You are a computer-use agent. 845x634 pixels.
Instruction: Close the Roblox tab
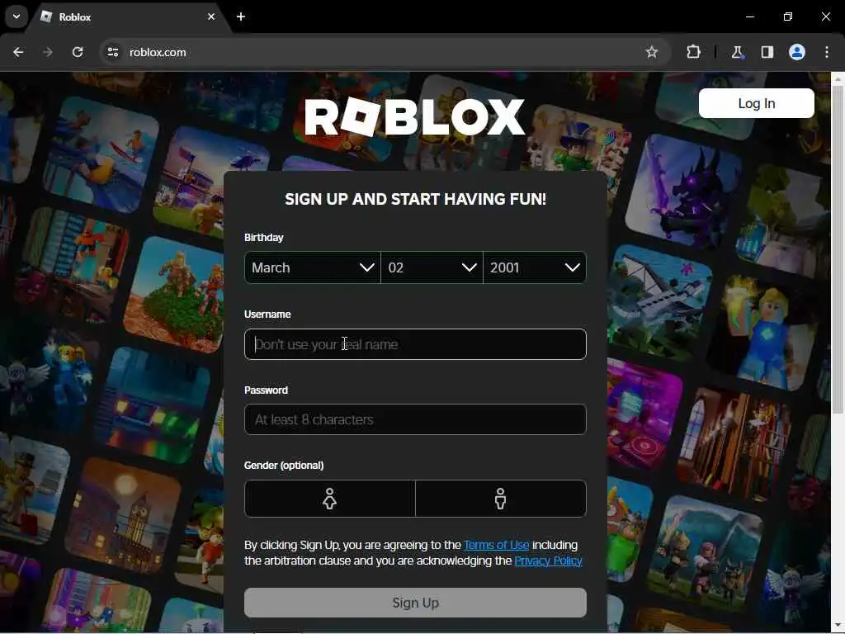click(211, 17)
